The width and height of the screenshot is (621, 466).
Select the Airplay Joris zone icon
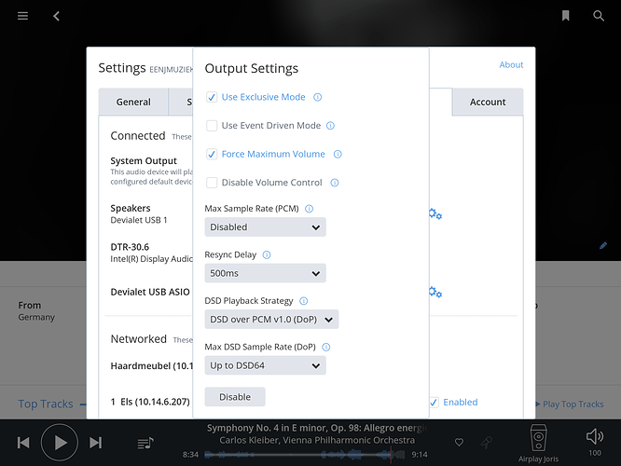(538, 437)
